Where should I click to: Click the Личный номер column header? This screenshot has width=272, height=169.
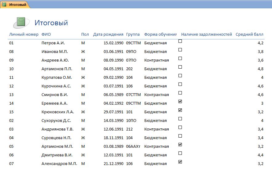click(x=24, y=34)
